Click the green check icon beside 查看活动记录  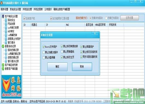(x=3, y=46)
